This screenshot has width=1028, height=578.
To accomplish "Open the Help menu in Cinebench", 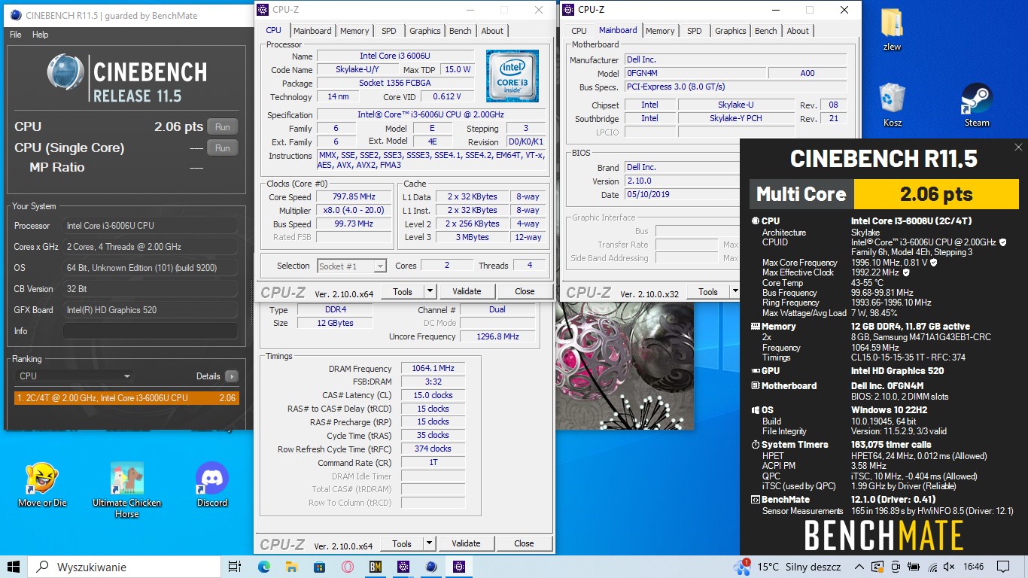I will tap(41, 35).
